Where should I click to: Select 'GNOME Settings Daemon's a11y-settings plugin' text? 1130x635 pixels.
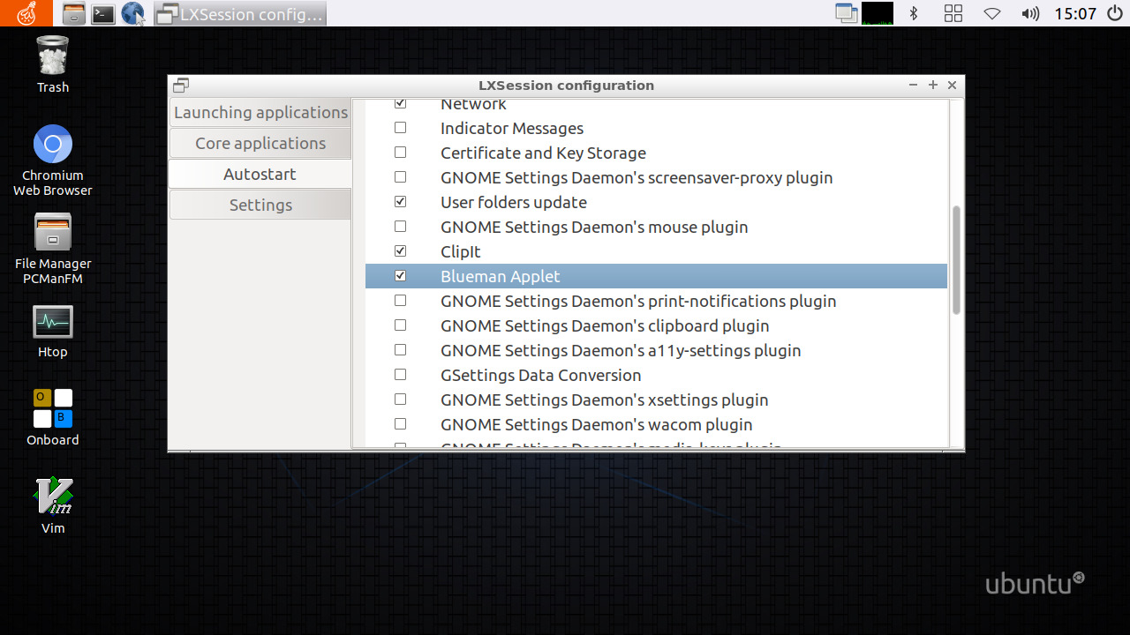point(621,351)
